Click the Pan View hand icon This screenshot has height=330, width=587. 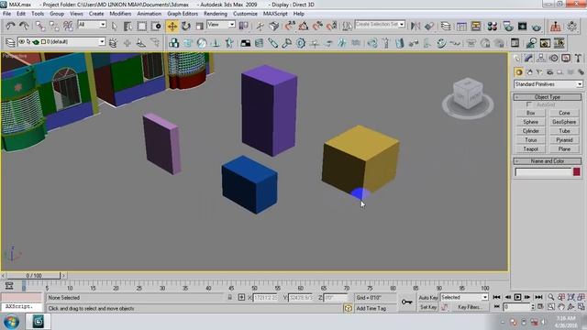561,306
